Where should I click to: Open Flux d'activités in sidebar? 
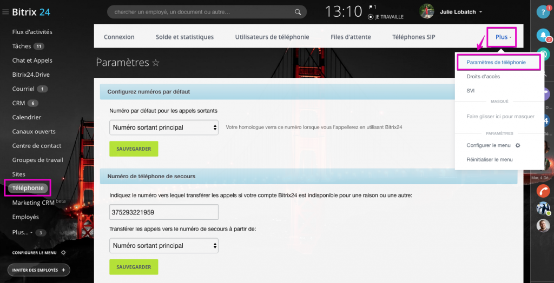coord(32,32)
